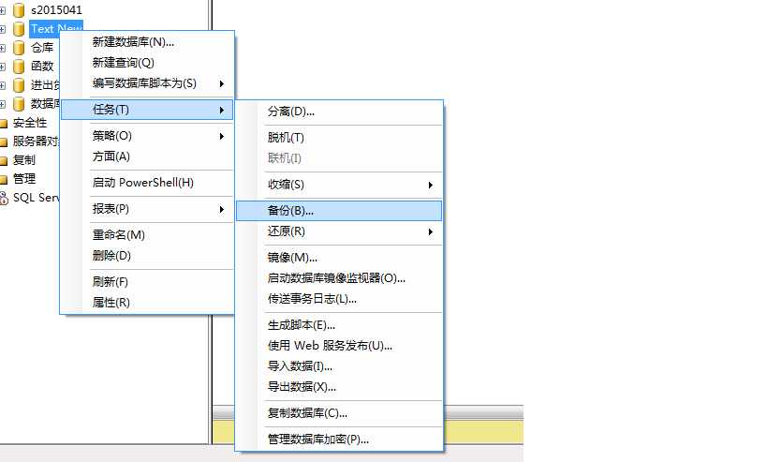Select the 安全性 tree item label
This screenshot has height=462, width=767.
[30, 123]
